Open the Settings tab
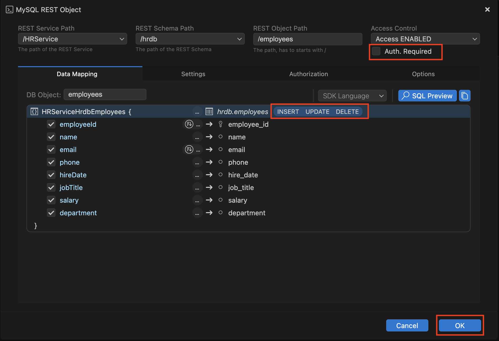This screenshot has height=341, width=499. [193, 74]
